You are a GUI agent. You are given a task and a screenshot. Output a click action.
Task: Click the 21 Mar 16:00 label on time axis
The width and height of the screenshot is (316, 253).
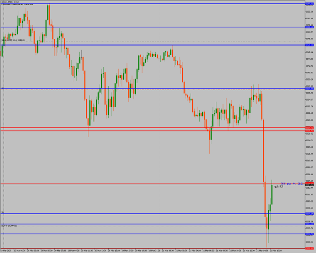click(x=276, y=250)
